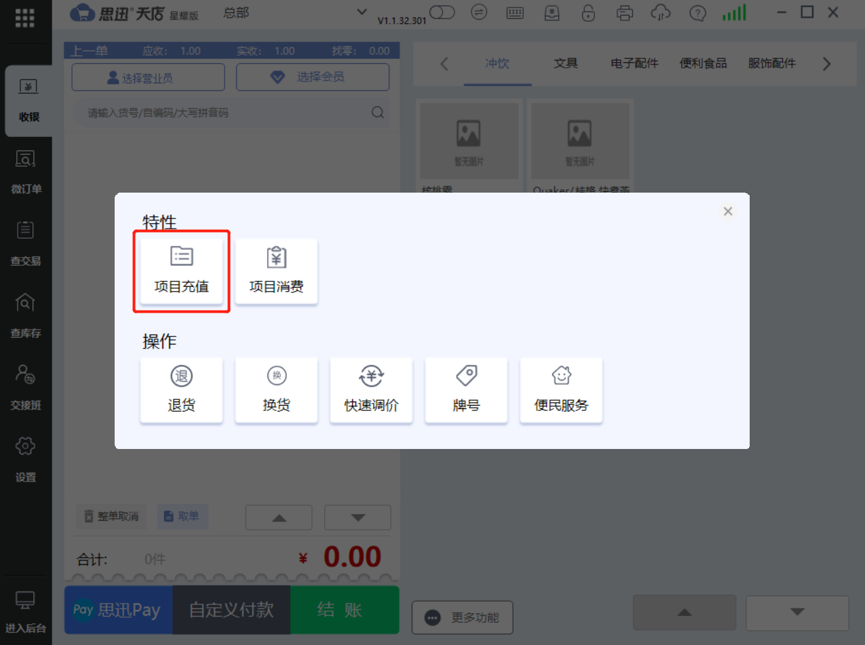Switch to the 便利食品 category tab

[704, 63]
